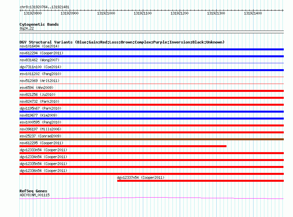Select the brown complex bar under esv25237
Screen dimensions: 293x217
(151, 139)
